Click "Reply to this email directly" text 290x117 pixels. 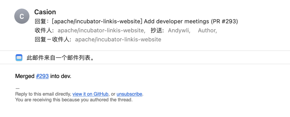pyautogui.click(x=43, y=94)
